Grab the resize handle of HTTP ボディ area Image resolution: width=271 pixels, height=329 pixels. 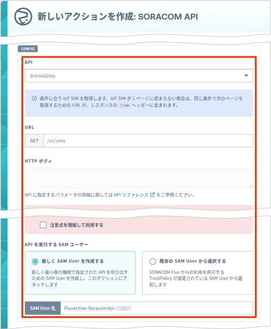[x=251, y=185]
